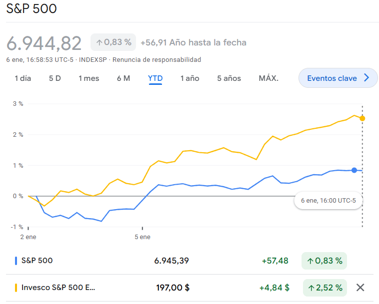Click the S&P 500 row green 0,83 % badge
Image resolution: width=379 pixels, height=304 pixels.
324,261
